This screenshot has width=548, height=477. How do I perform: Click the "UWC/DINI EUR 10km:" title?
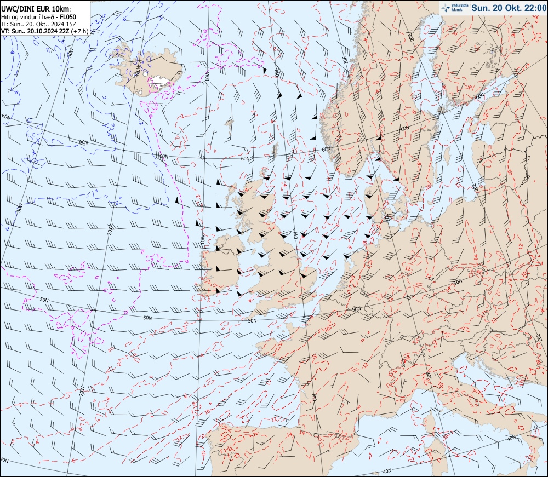(x=36, y=9)
